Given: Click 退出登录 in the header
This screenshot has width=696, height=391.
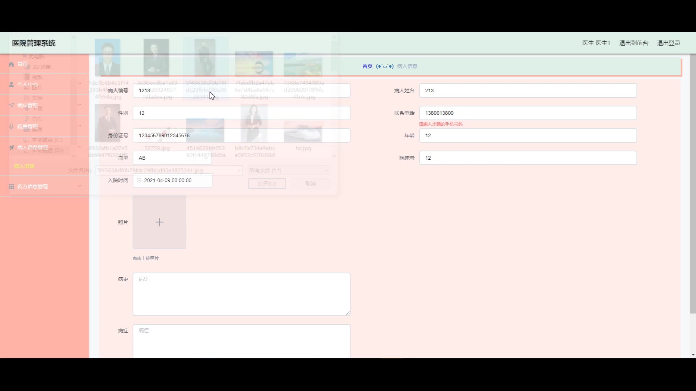Looking at the screenshot, I should click(668, 43).
